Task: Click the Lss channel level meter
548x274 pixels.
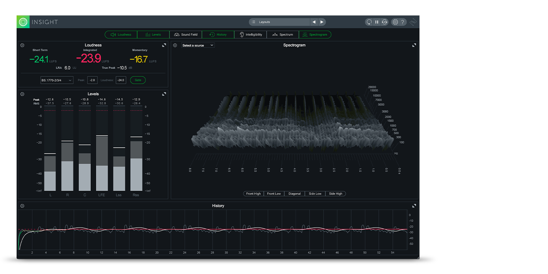Action: [119, 149]
